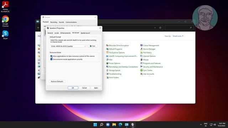Click the Apply button
Image resolution: width=228 pixels, height=128 pixels.
coord(96,88)
